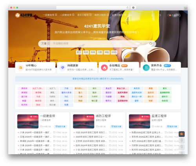Open the 王强 2026年一级建造师 article
Viewport: 196px width, 166px height.
36,137
